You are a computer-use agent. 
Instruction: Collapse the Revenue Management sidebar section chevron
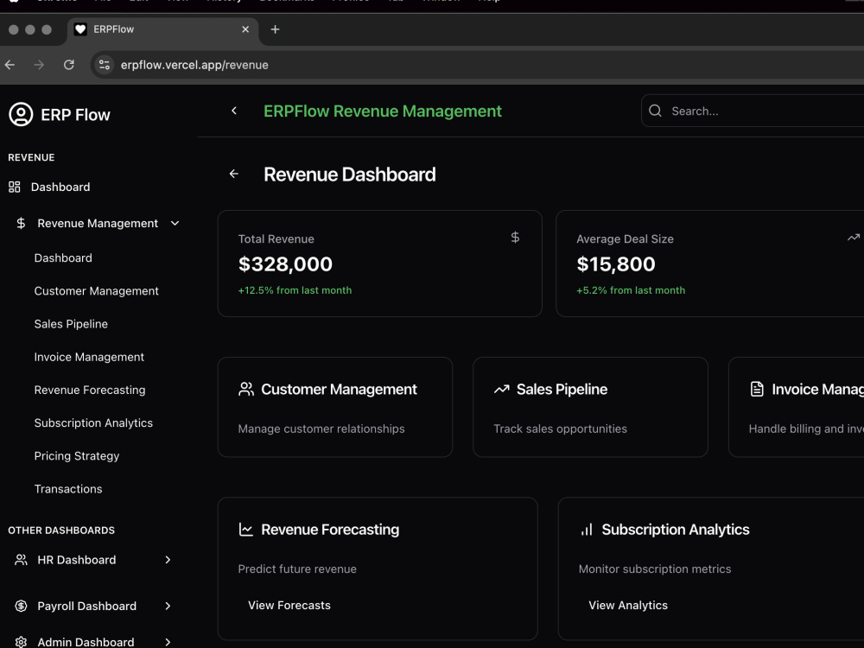click(175, 223)
